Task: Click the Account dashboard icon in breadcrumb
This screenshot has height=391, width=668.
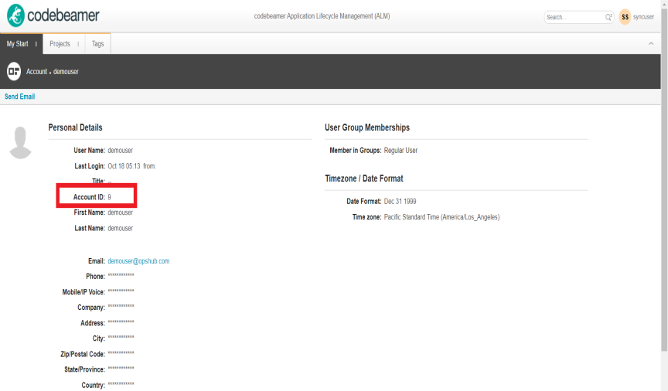Action: coord(14,72)
